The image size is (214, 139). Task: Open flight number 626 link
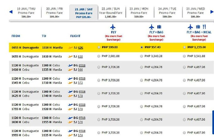[x=81, y=48]
